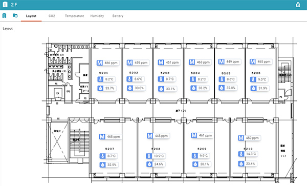This screenshot has width=307, height=186.
Task: Go to the Humidity tab
Action: (97, 16)
